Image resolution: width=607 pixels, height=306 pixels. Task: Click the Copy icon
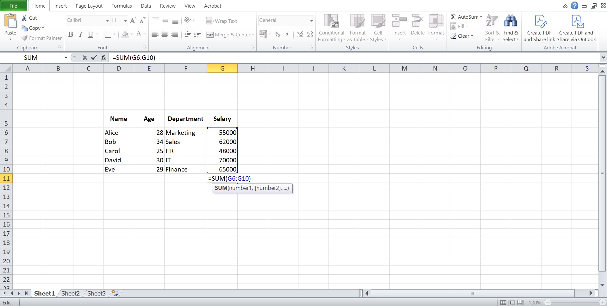pyautogui.click(x=24, y=28)
